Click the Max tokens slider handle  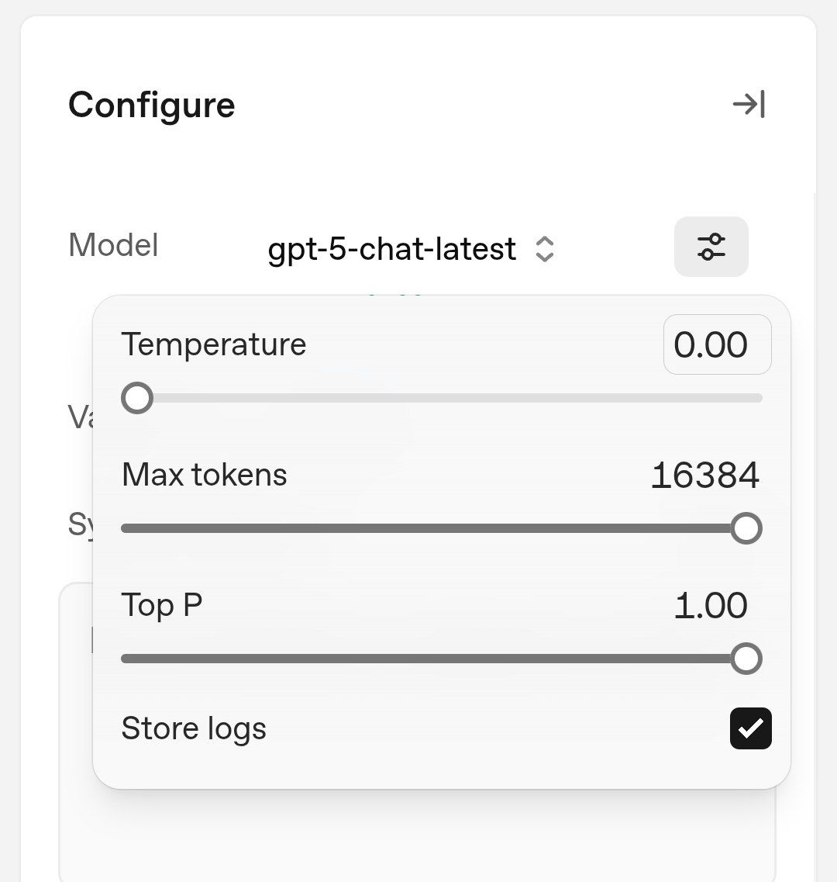coord(746,528)
